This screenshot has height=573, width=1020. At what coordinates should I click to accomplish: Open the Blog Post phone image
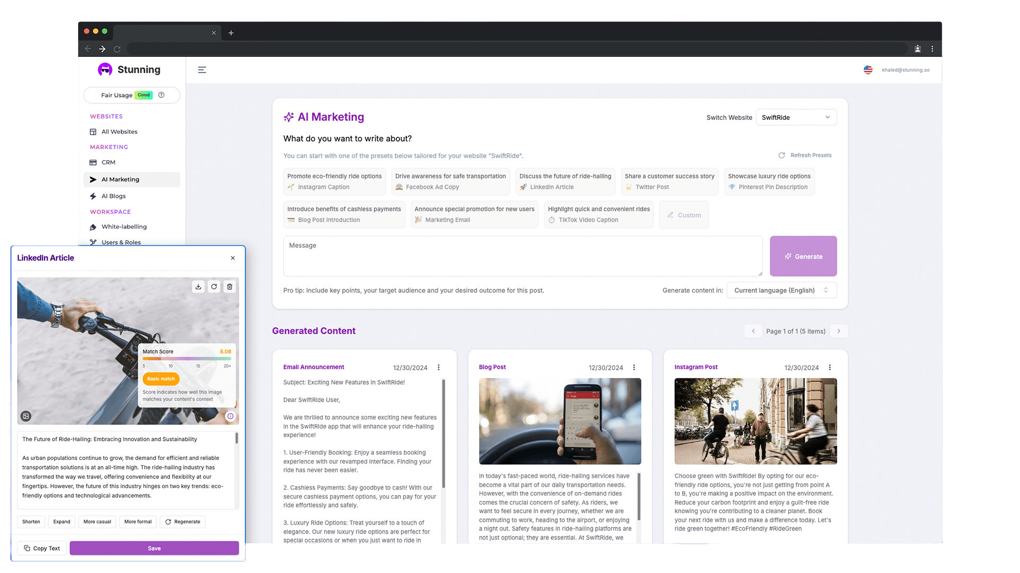coord(560,421)
